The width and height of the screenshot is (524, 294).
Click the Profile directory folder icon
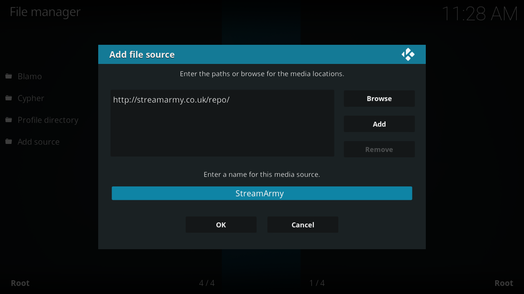[x=8, y=120]
